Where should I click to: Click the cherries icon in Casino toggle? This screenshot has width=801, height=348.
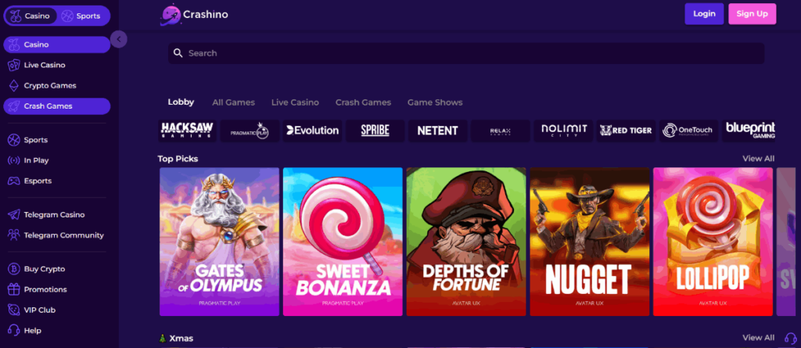(x=16, y=16)
